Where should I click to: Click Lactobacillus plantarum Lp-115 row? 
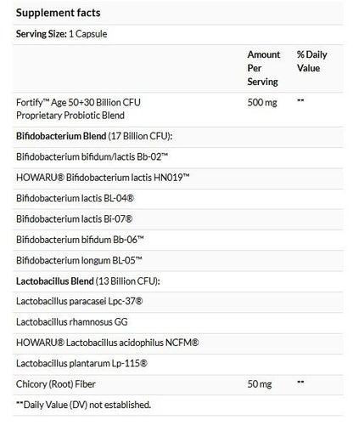178,364
